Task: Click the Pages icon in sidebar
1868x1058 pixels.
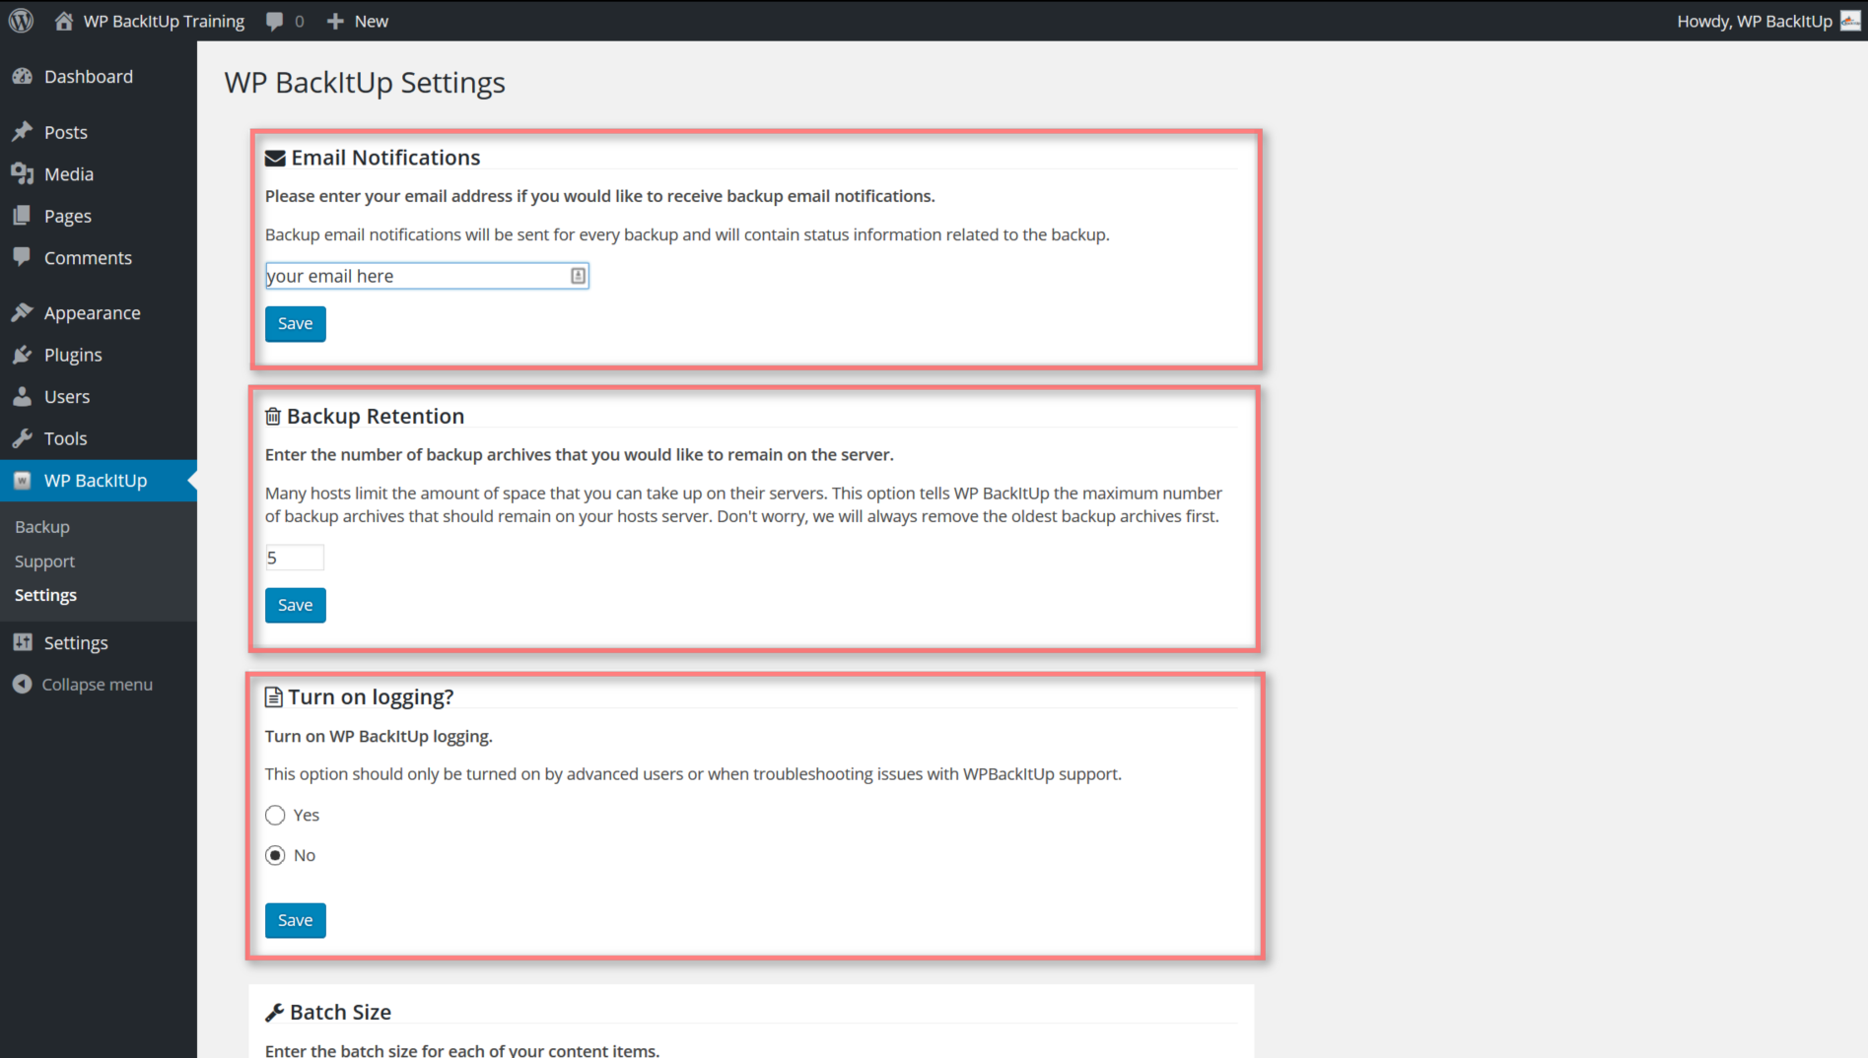Action: 22,216
